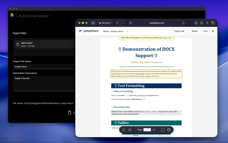Click the demo.docx file icon

tap(18, 44)
